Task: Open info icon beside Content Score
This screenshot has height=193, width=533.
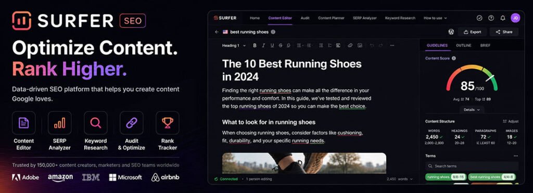Action: (x=453, y=58)
